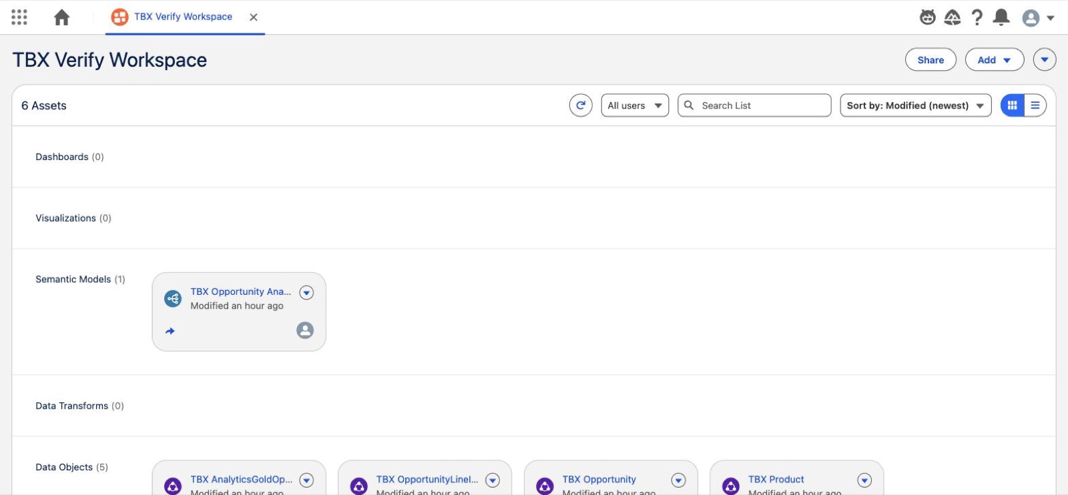Open Sort by Modified (newest) dropdown

tap(916, 105)
